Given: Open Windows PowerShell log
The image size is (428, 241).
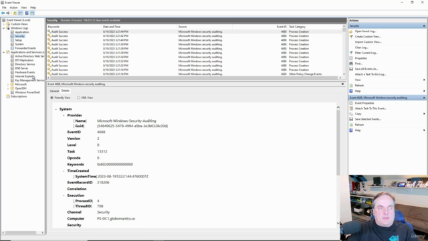Looking at the screenshot, I should coord(27,92).
